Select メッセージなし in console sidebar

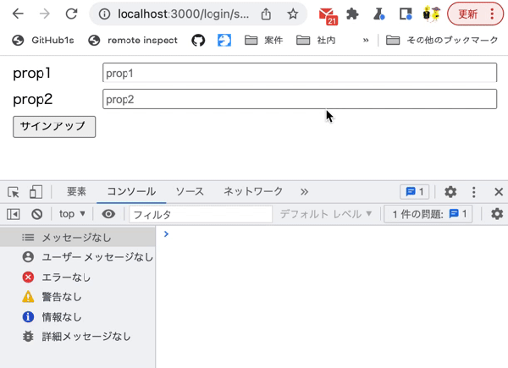coord(77,238)
